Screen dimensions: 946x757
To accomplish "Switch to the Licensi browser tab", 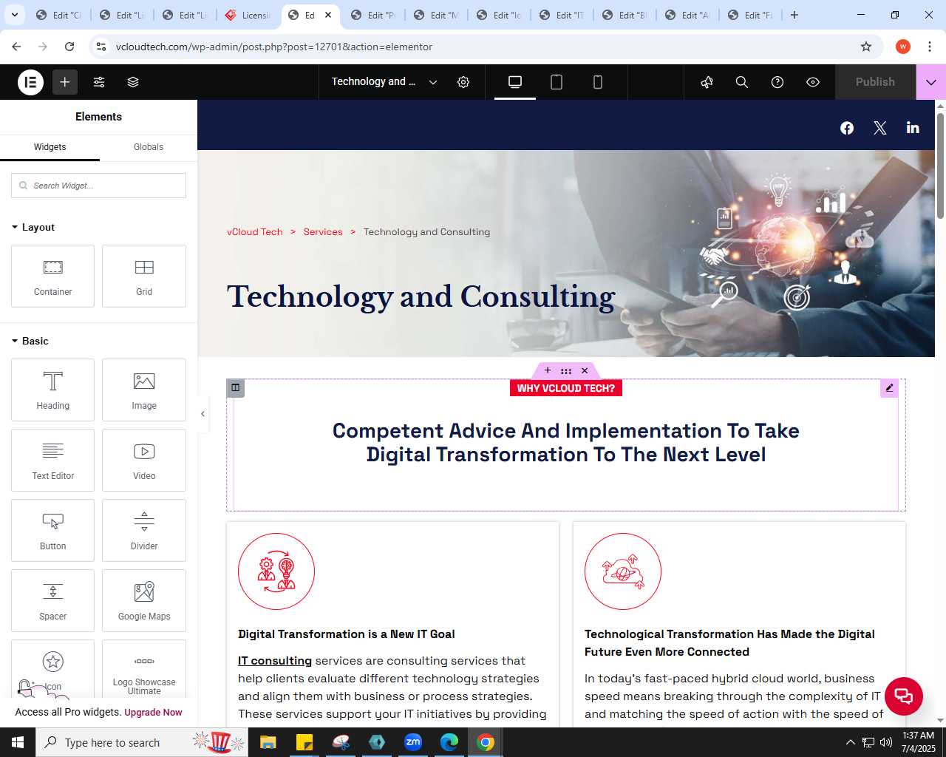I will pos(249,15).
